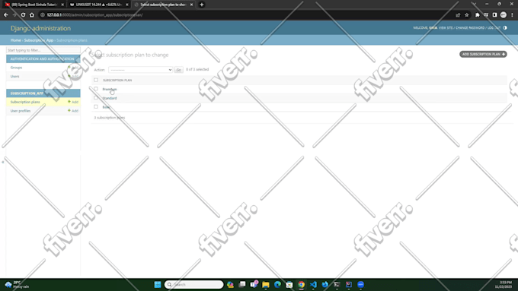Image resolution: width=518 pixels, height=291 pixels.
Task: Switch to the Spring Boot Sinhala Tutorial tab
Action: click(34, 5)
